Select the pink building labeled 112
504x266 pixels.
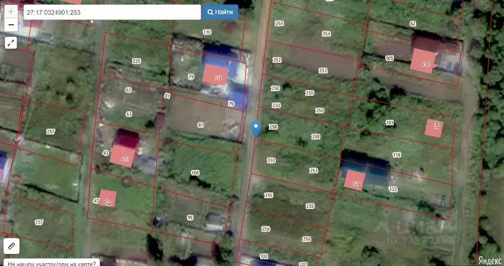point(215,75)
